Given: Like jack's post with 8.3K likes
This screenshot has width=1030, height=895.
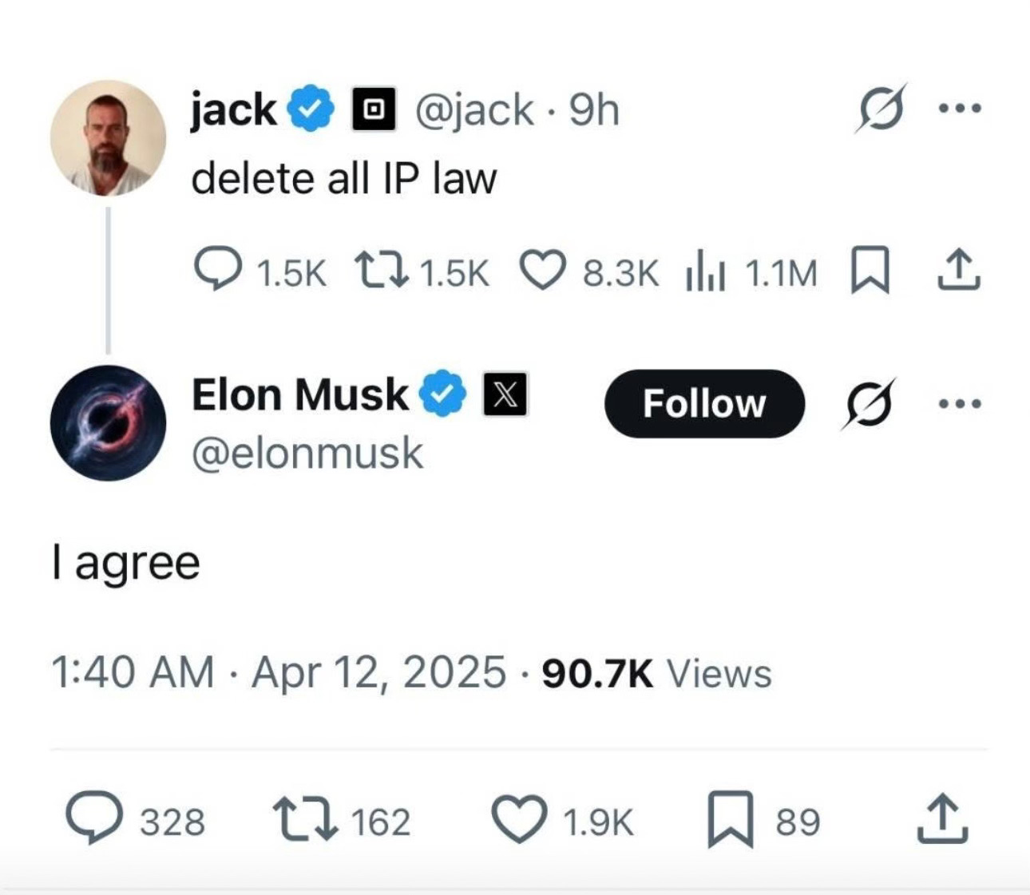Looking at the screenshot, I should coord(543,271).
